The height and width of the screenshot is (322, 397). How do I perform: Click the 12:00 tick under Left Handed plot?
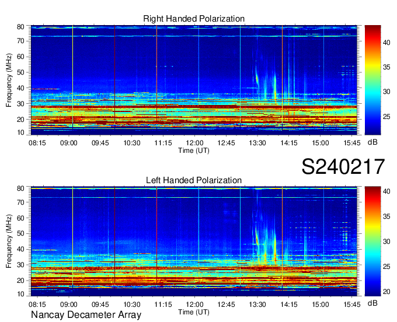[194, 304]
